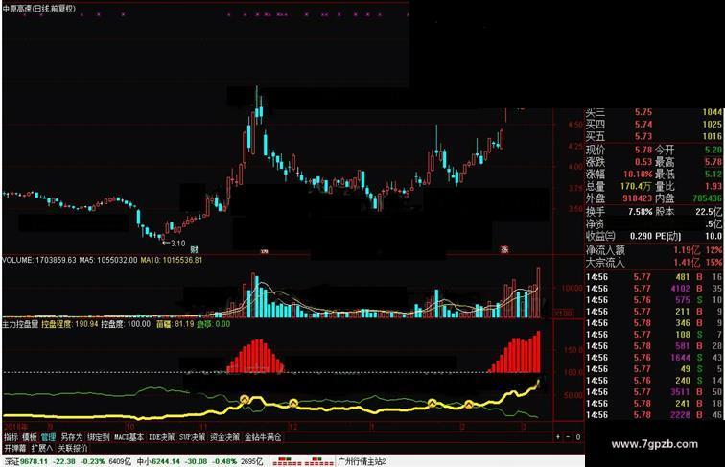725x467 pixels.
Task: Select the highlighted 管理 tab
Action: click(49, 437)
